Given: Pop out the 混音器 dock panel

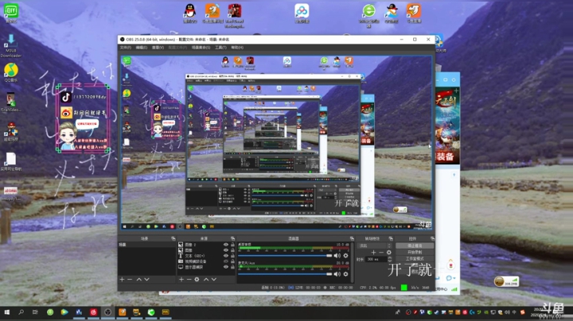Looking at the screenshot, I should pyautogui.click(x=352, y=238).
